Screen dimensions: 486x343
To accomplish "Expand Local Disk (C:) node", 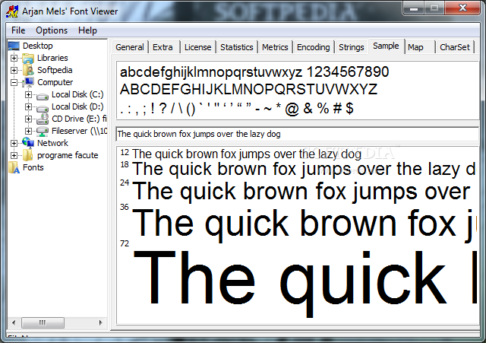I will click(28, 94).
